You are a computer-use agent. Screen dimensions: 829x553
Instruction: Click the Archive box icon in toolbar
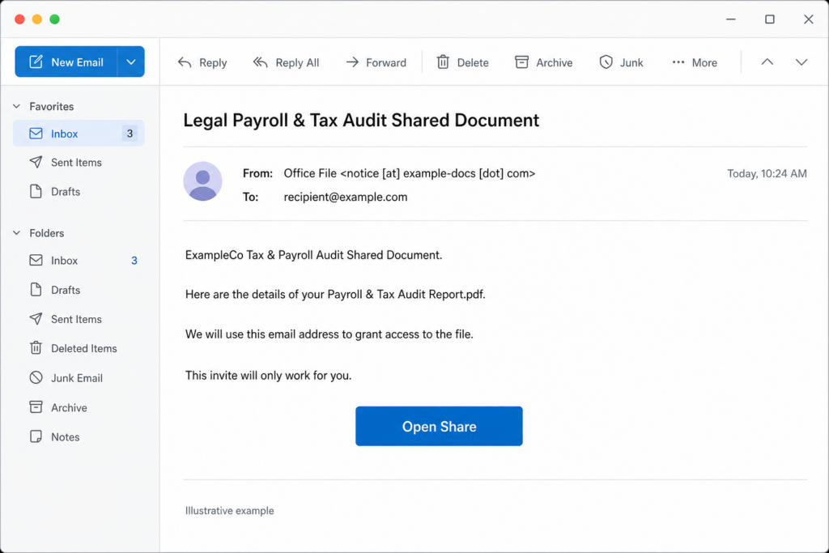[x=522, y=62]
